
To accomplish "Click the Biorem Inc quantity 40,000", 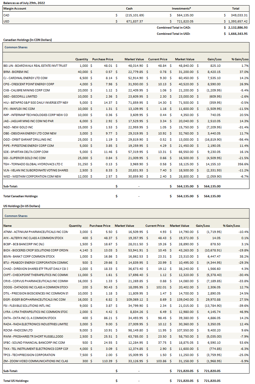I will [83, 72].
